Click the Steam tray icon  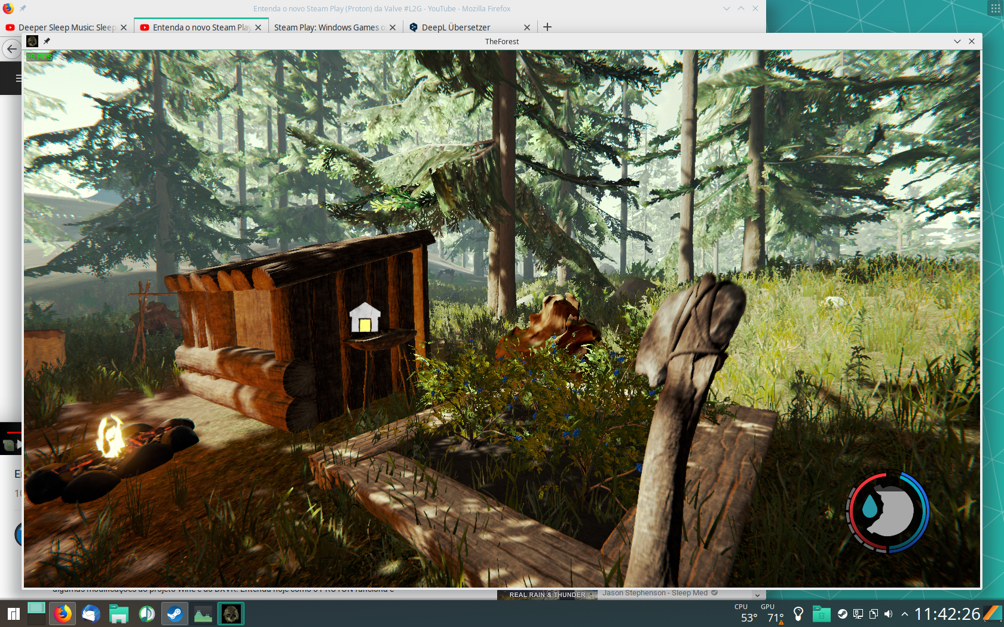(843, 614)
